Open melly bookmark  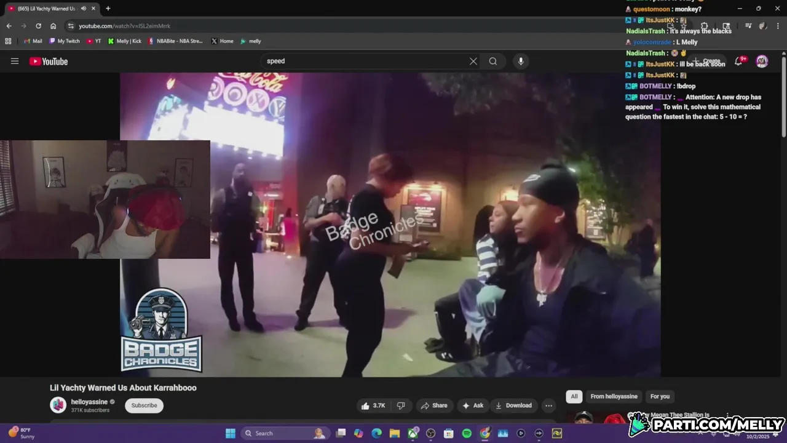tap(251, 41)
